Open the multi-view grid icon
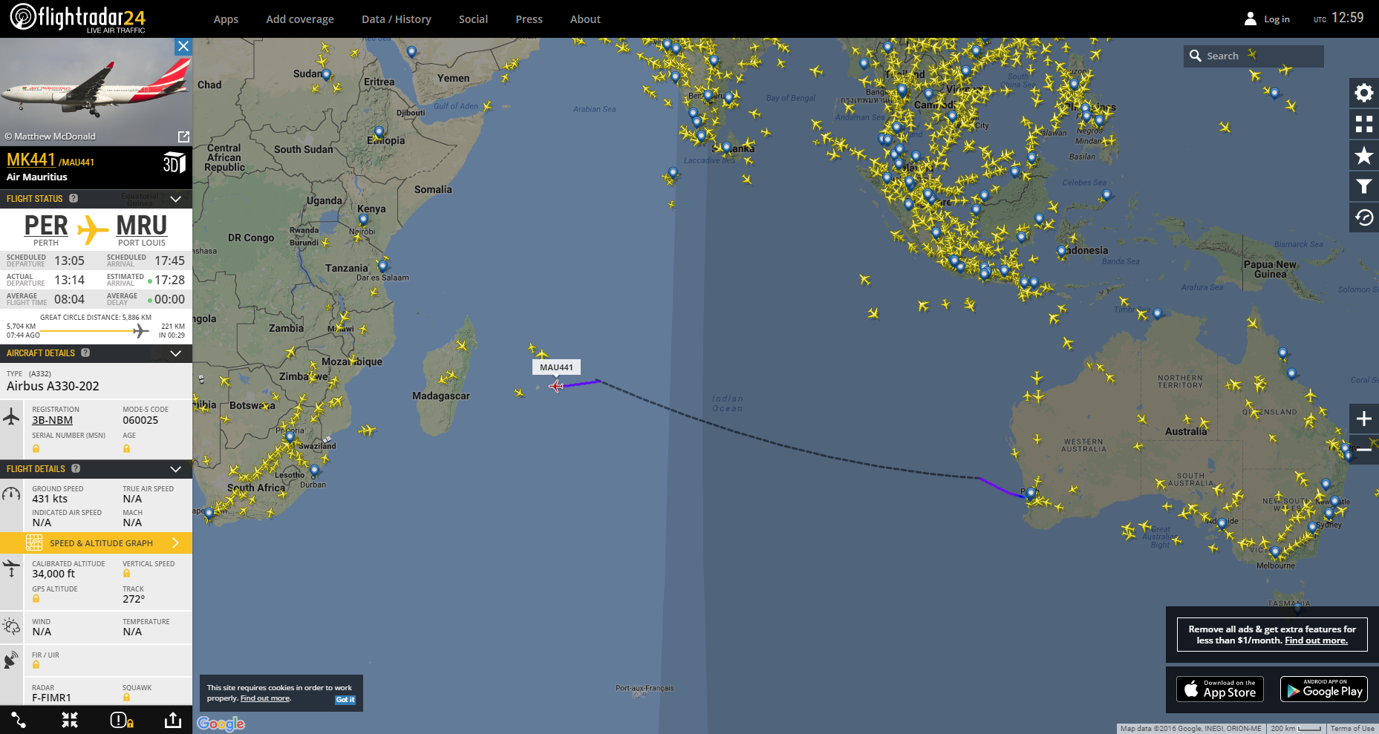Image resolution: width=1379 pixels, height=734 pixels. pos(1363,124)
